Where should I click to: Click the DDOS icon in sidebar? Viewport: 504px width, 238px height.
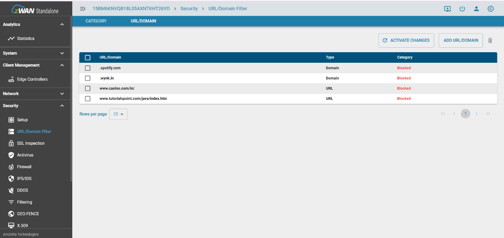click(x=11, y=190)
